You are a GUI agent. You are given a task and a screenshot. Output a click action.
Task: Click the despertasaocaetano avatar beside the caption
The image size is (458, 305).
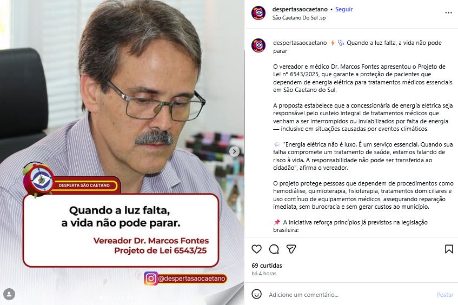tap(258, 45)
